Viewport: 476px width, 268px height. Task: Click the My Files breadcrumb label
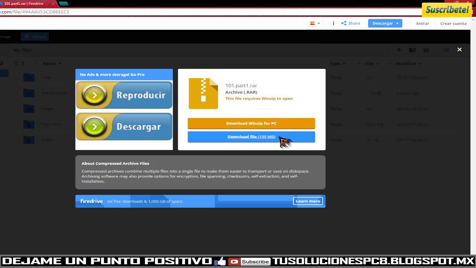[22, 50]
